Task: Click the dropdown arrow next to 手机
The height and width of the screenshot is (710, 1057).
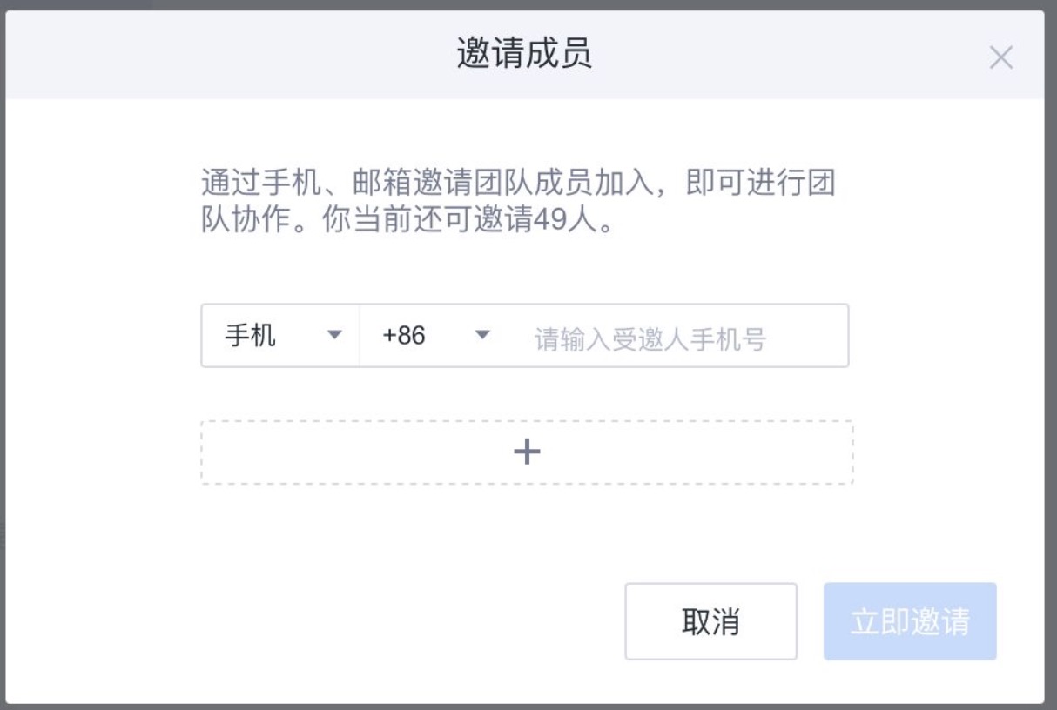Action: (x=333, y=332)
